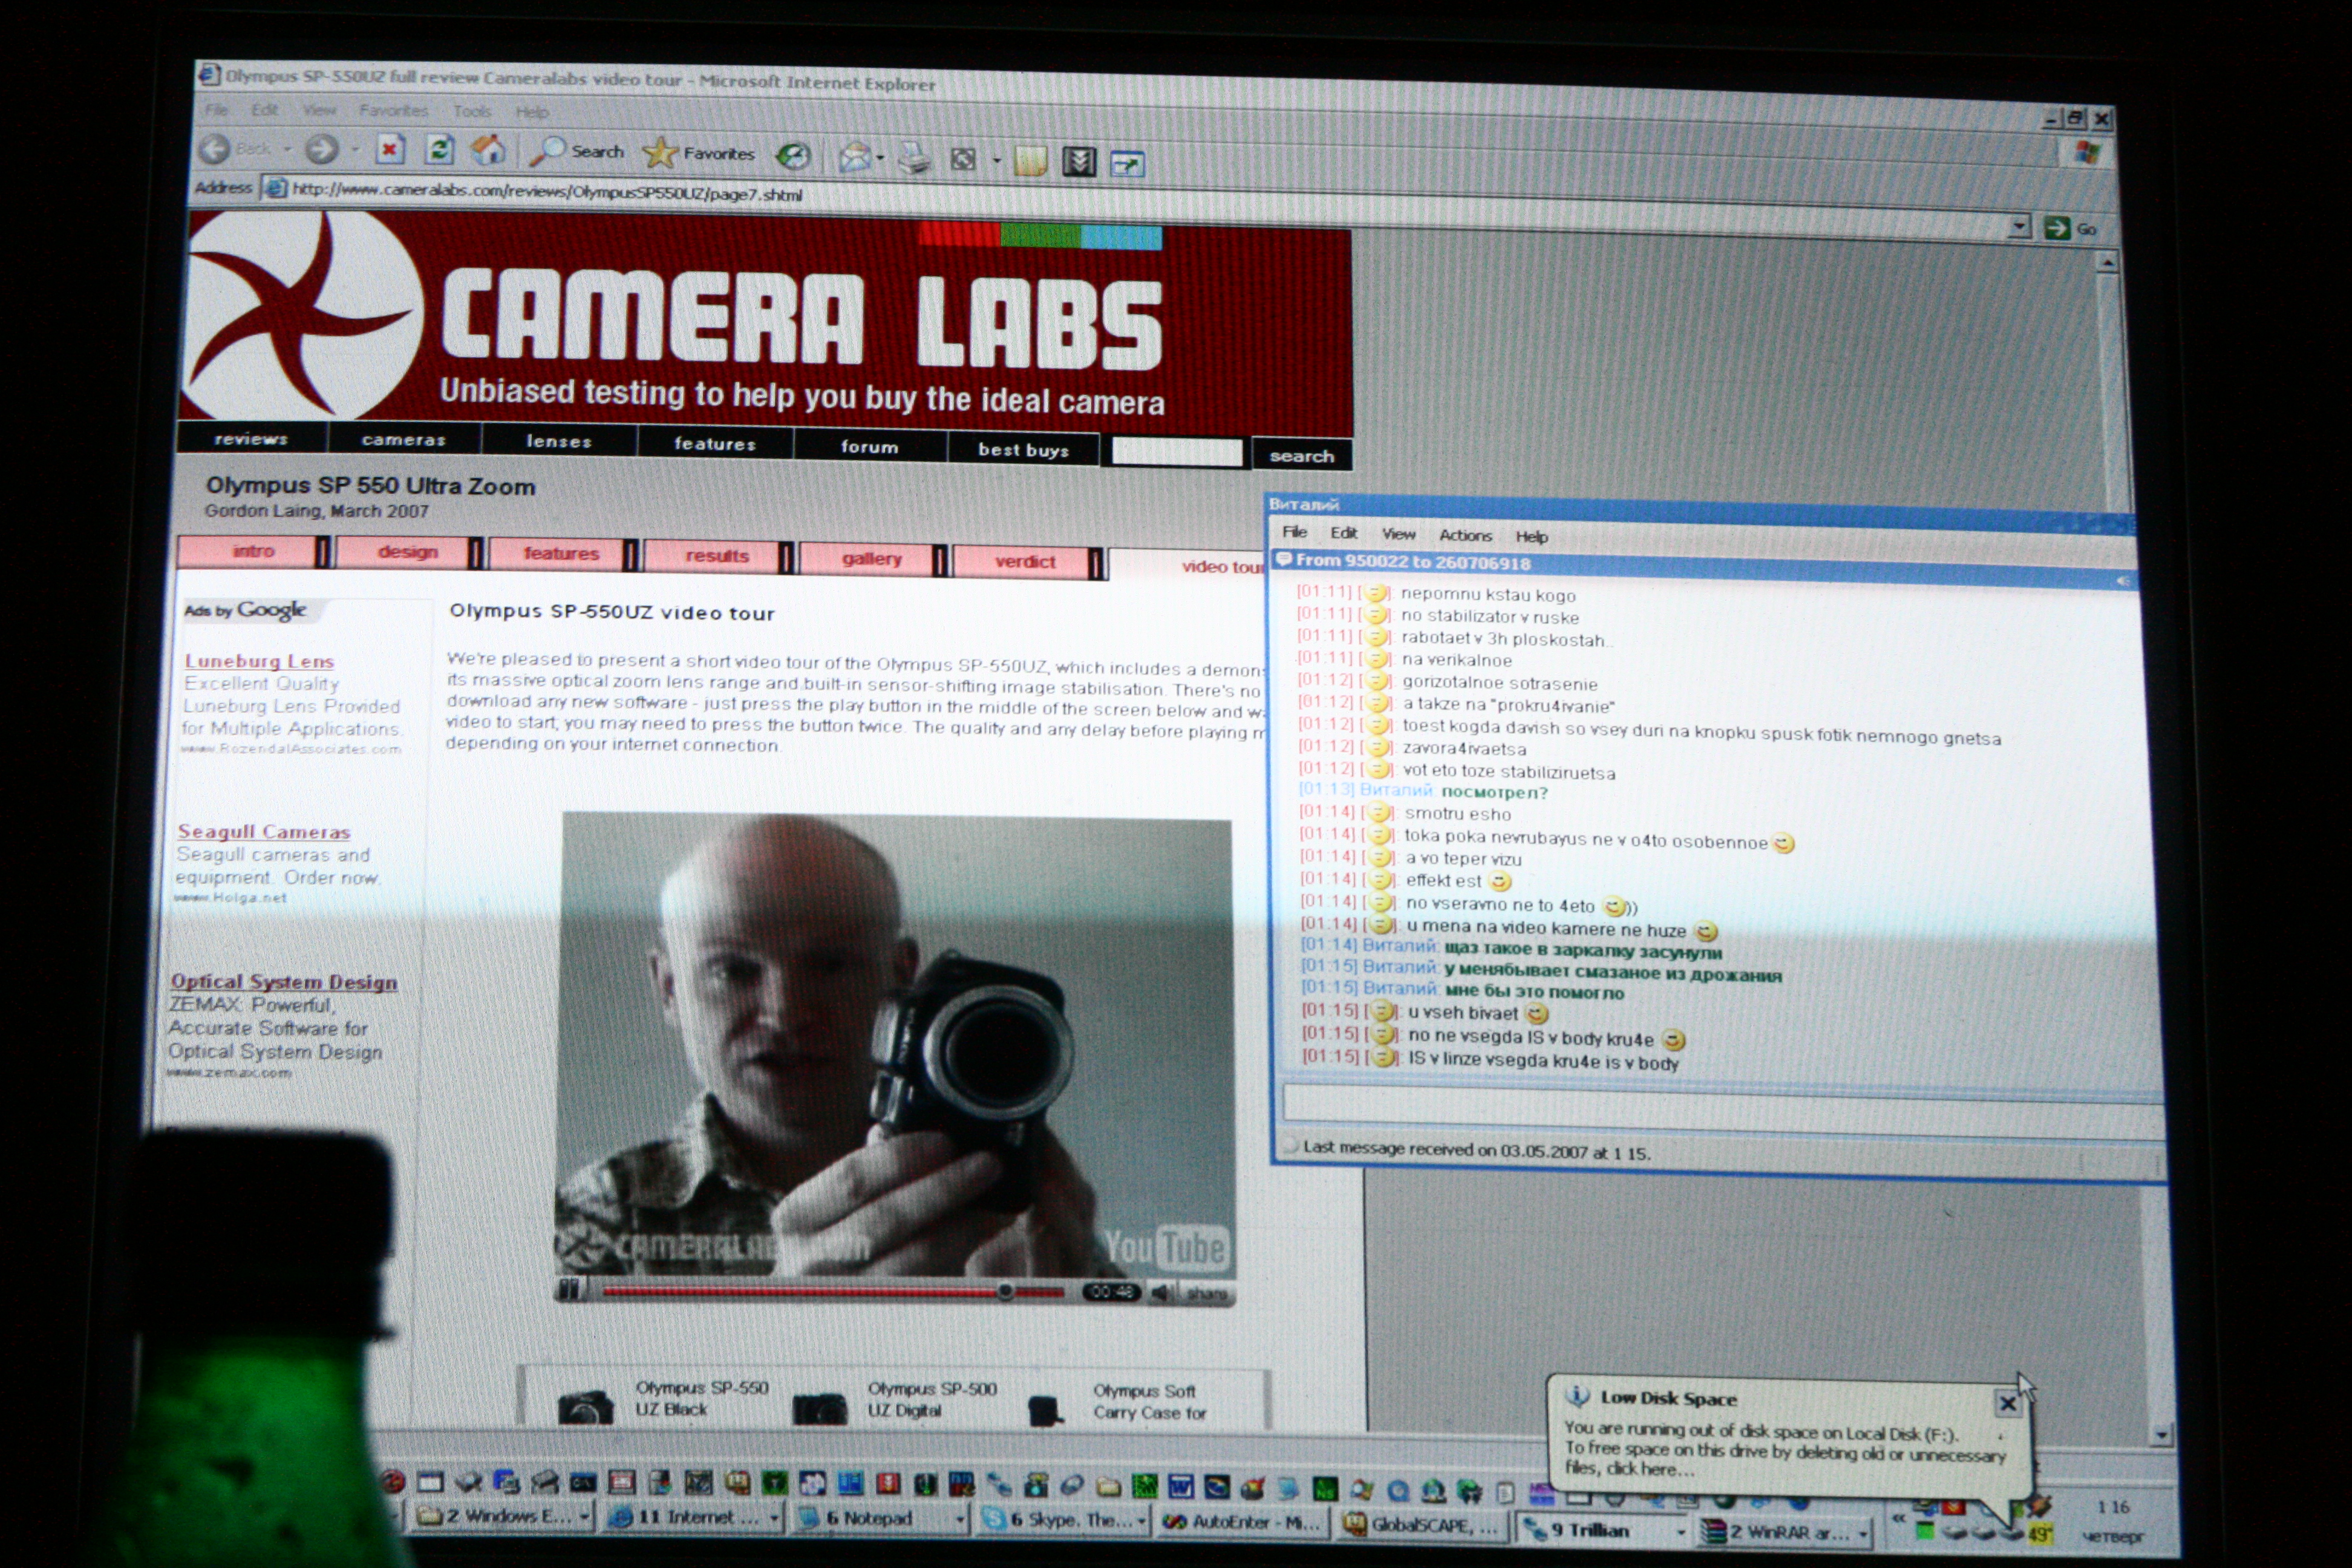Switch to the AutoEnter taskbar button

(1243, 1522)
